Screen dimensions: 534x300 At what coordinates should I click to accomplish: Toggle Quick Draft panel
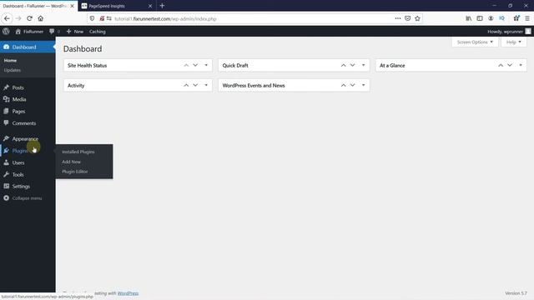point(364,65)
